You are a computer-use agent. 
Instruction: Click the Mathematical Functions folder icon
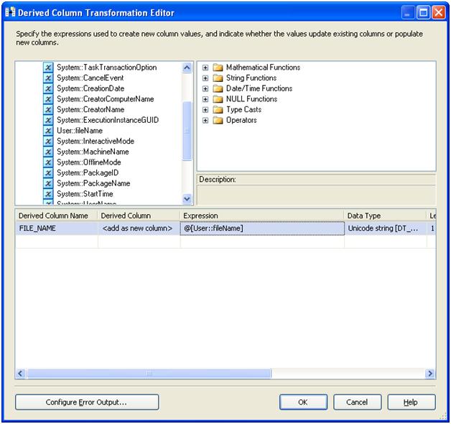click(218, 68)
